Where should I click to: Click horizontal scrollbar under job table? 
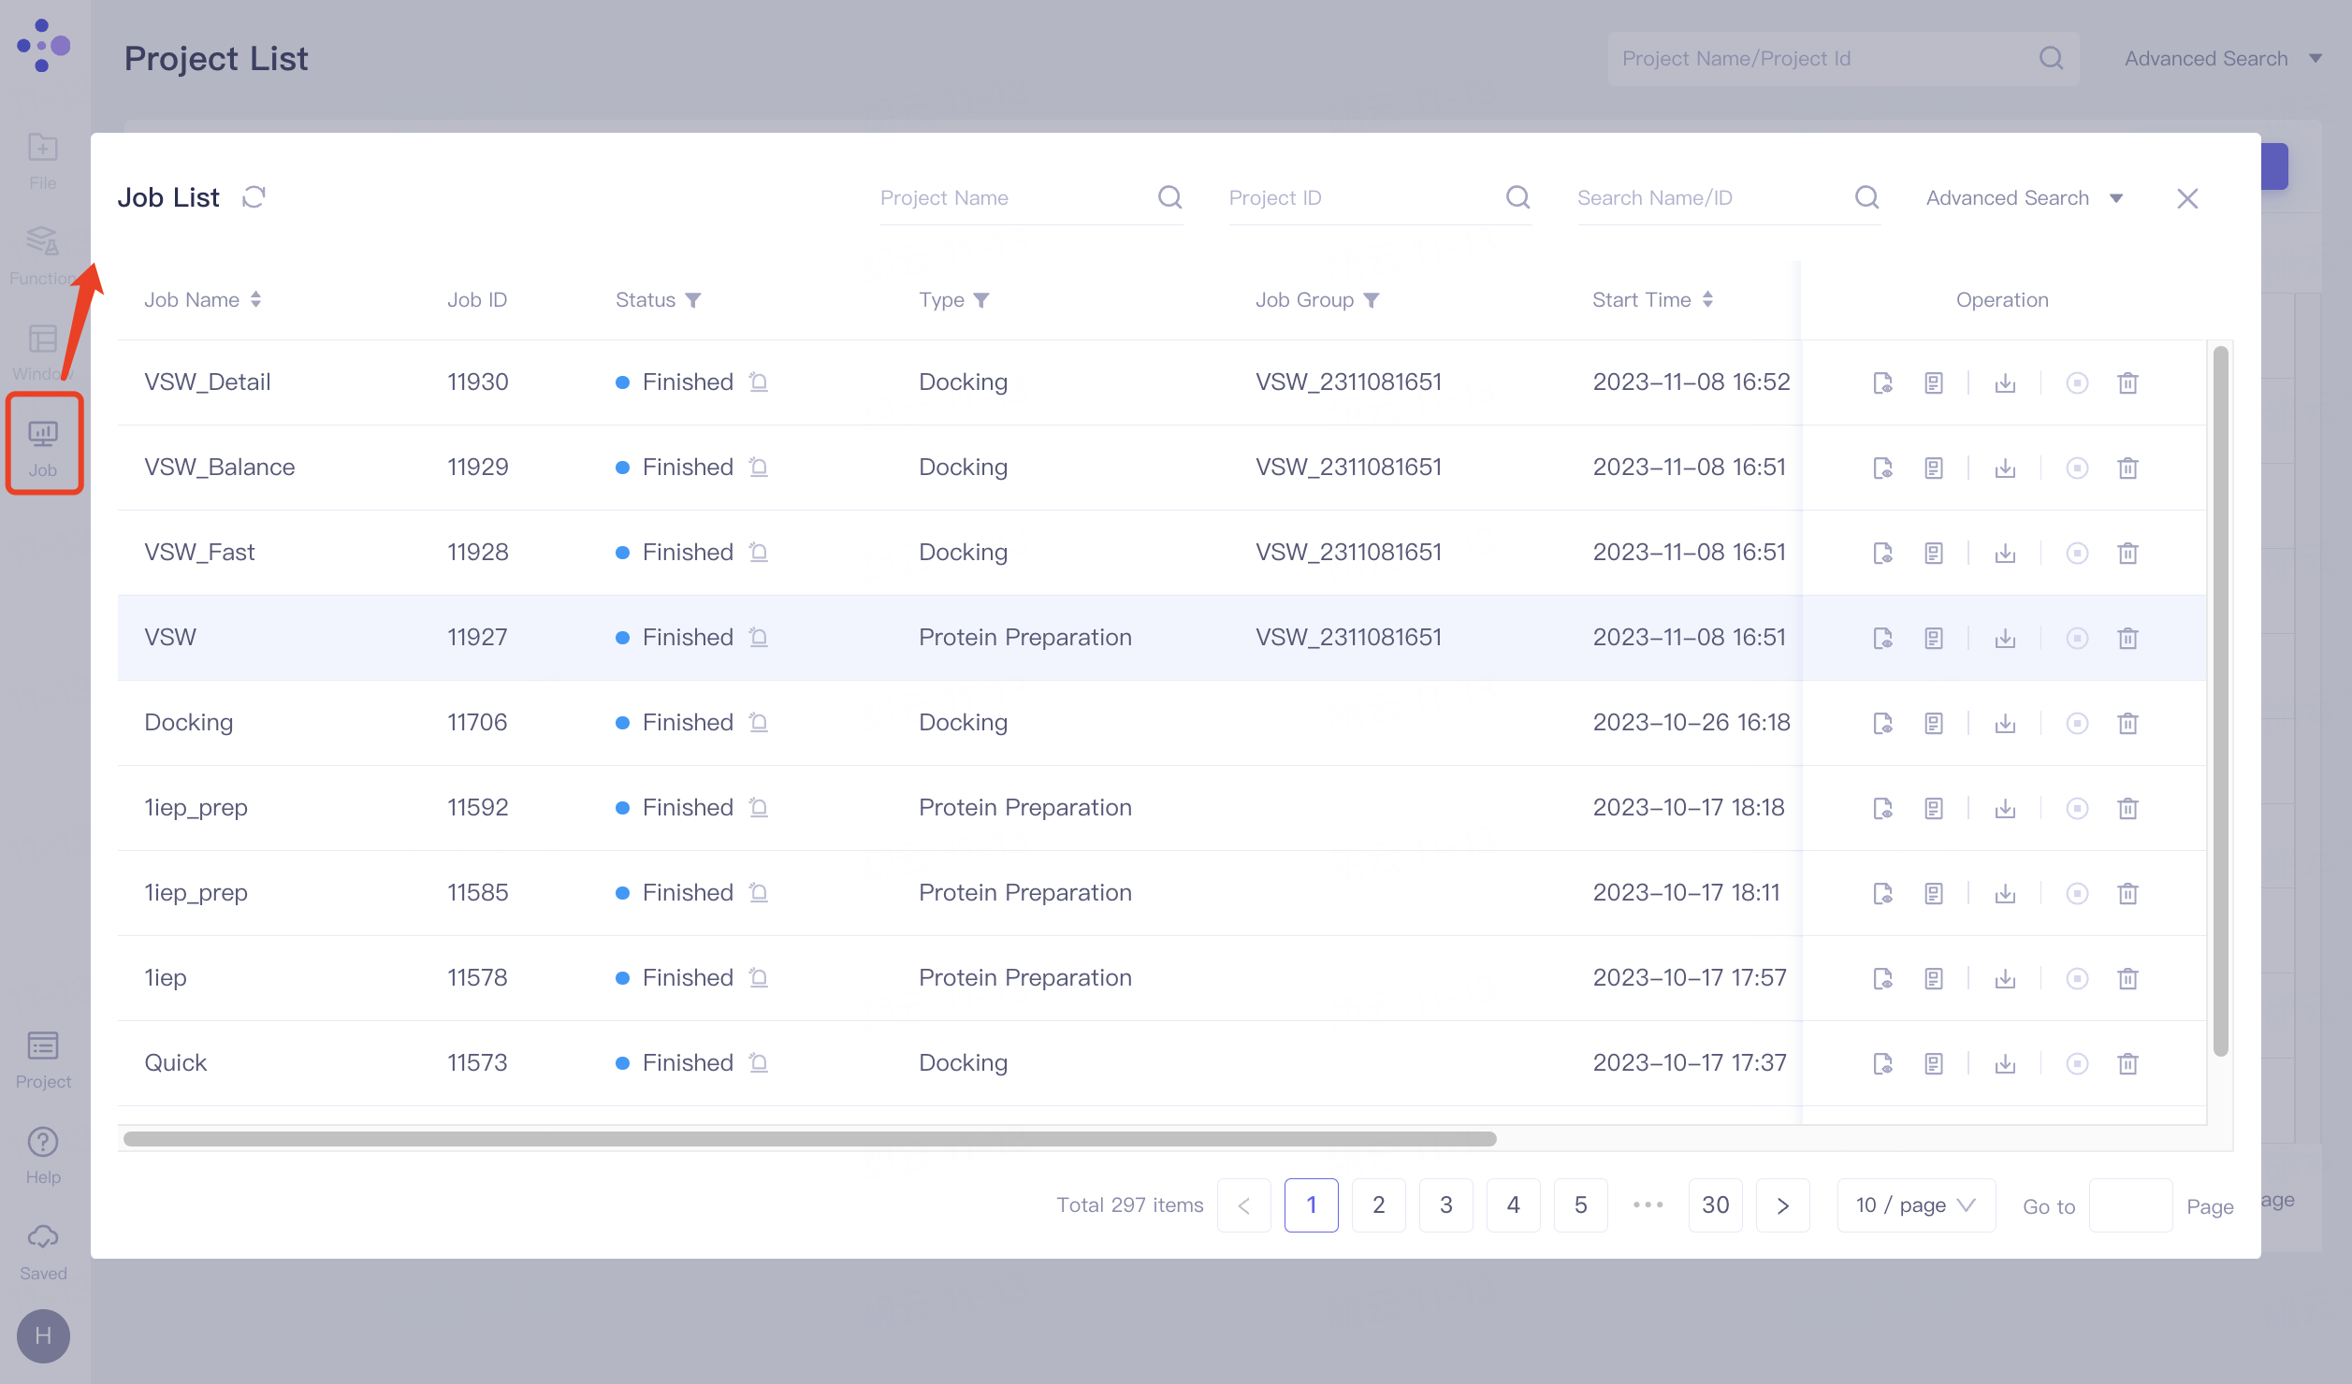[x=809, y=1139]
